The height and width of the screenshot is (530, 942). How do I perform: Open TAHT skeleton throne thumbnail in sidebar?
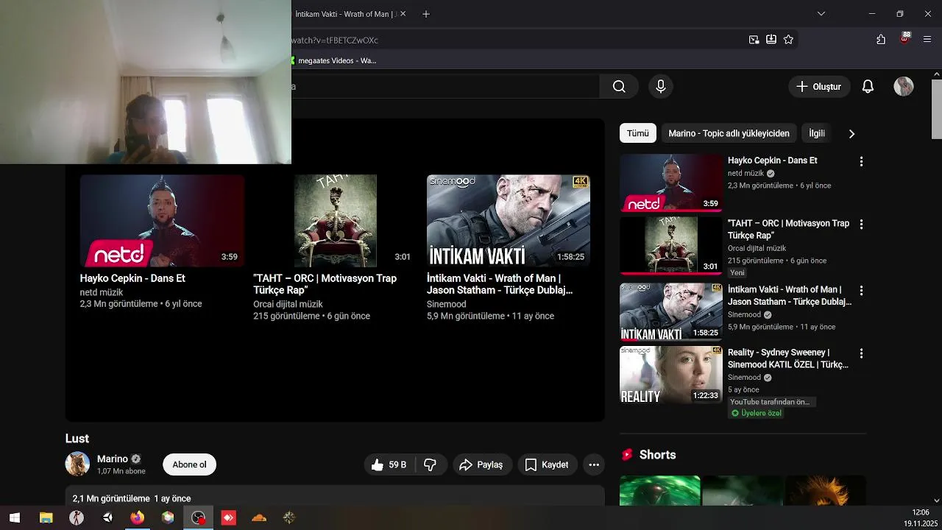[x=670, y=246]
